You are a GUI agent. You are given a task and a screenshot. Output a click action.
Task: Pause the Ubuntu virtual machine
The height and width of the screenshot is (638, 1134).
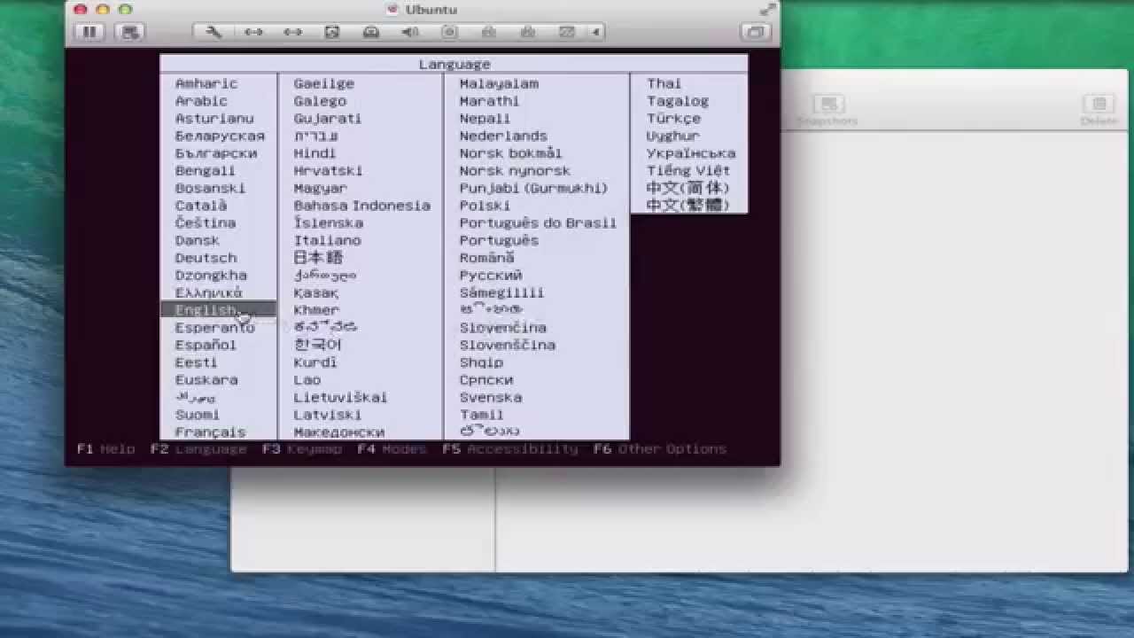pyautogui.click(x=89, y=32)
